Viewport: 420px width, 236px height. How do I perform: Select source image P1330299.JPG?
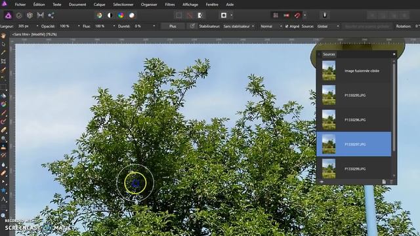point(354,169)
